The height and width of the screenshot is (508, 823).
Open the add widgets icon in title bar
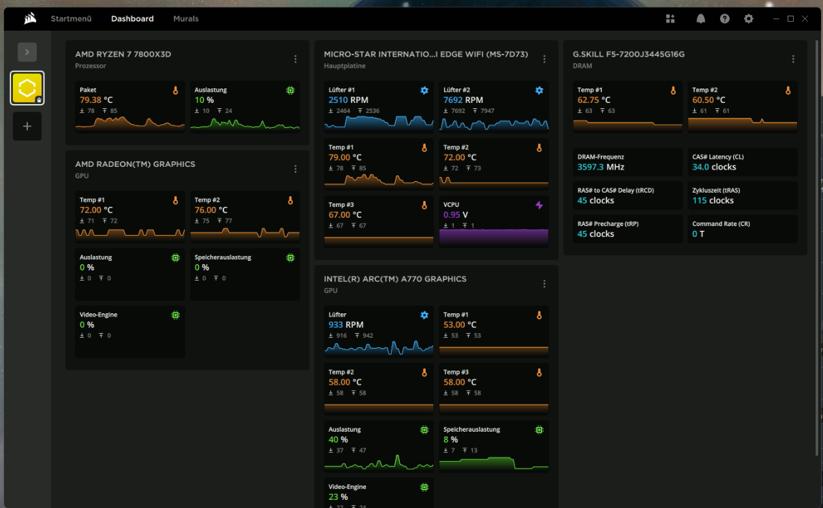670,19
